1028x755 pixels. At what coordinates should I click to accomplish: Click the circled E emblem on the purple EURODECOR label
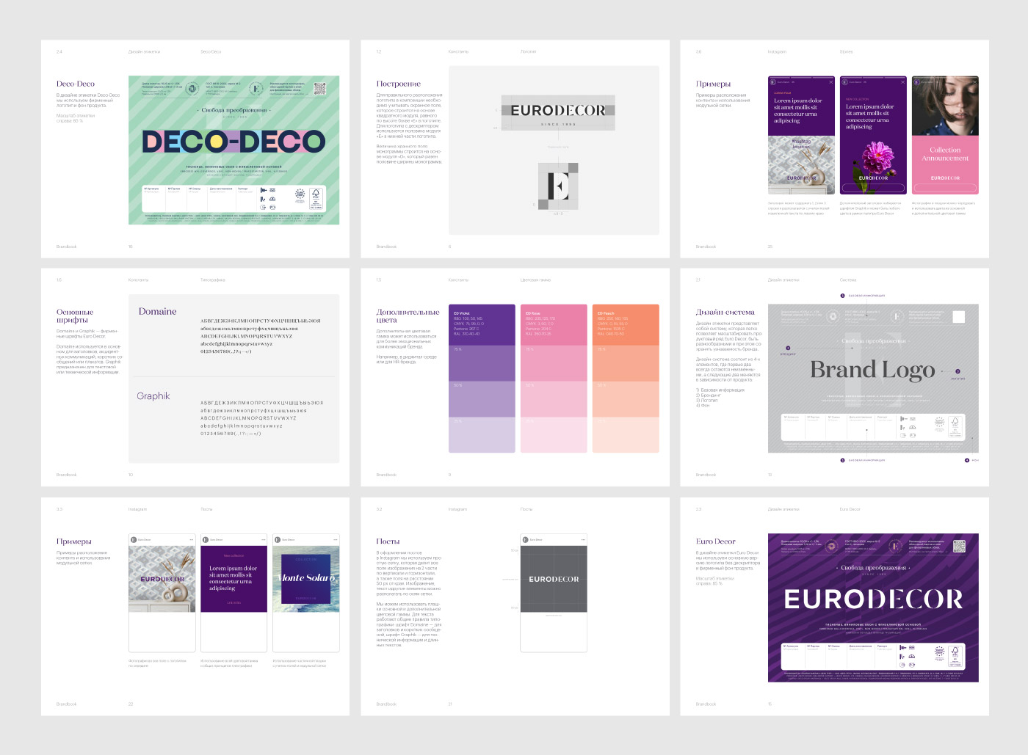tap(896, 546)
